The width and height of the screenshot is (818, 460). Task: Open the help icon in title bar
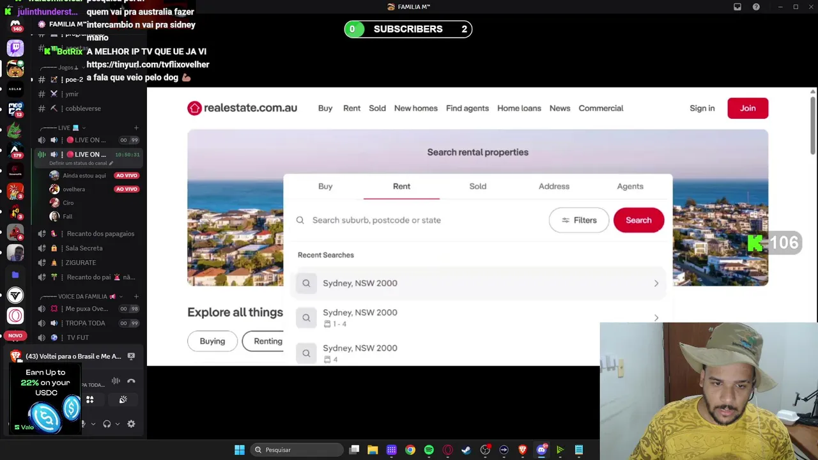point(757,7)
